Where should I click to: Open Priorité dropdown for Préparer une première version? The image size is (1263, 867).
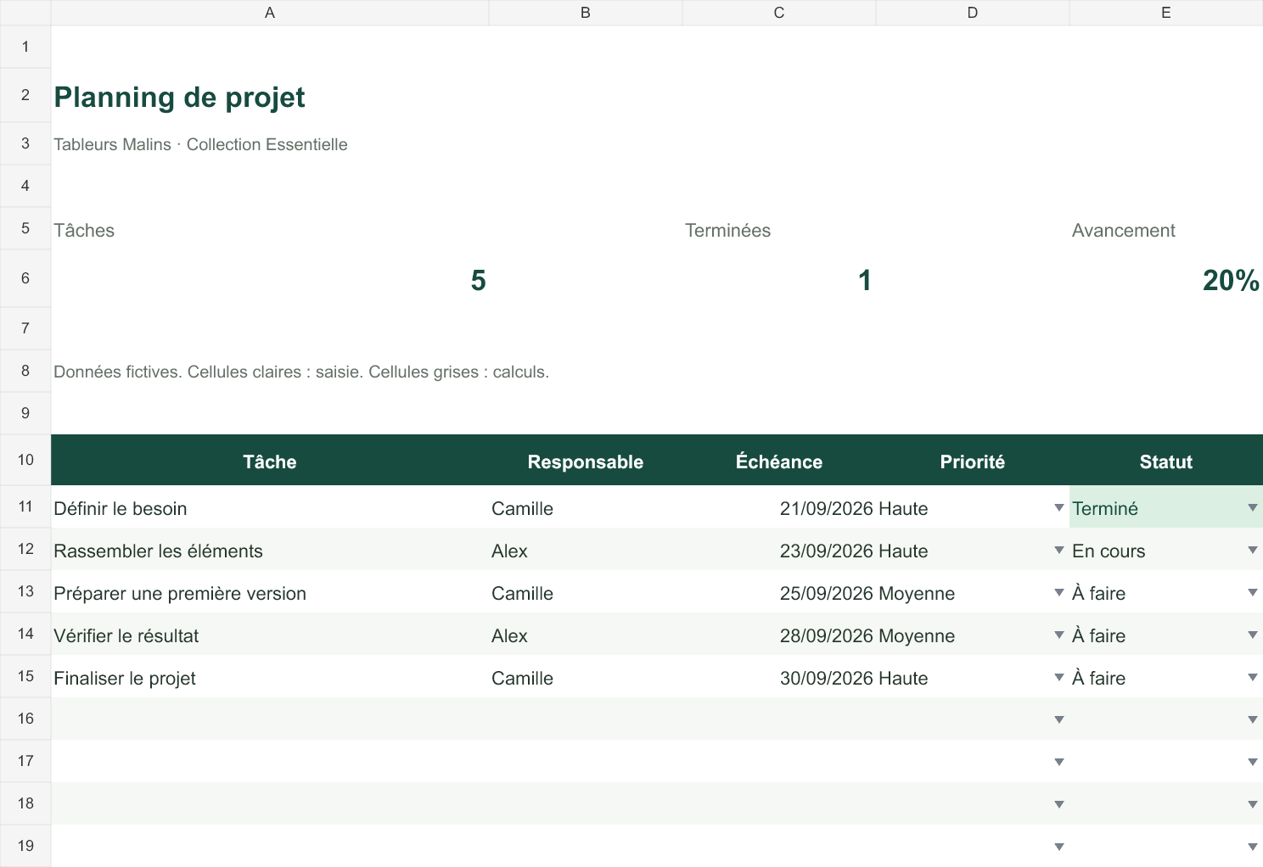1058,592
